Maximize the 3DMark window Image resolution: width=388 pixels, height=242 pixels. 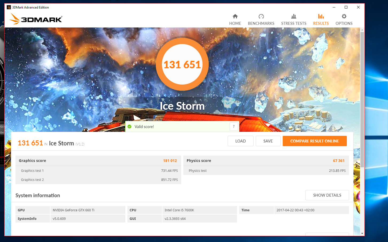click(x=346, y=7)
